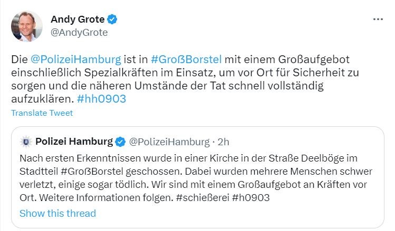Click the blue verified badge beside Andy Grote
This screenshot has width=395, height=231.
click(112, 19)
